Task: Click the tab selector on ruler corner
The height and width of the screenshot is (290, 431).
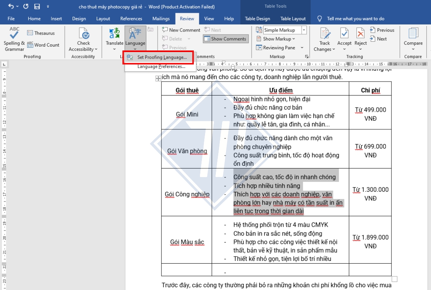Action: tap(4, 64)
